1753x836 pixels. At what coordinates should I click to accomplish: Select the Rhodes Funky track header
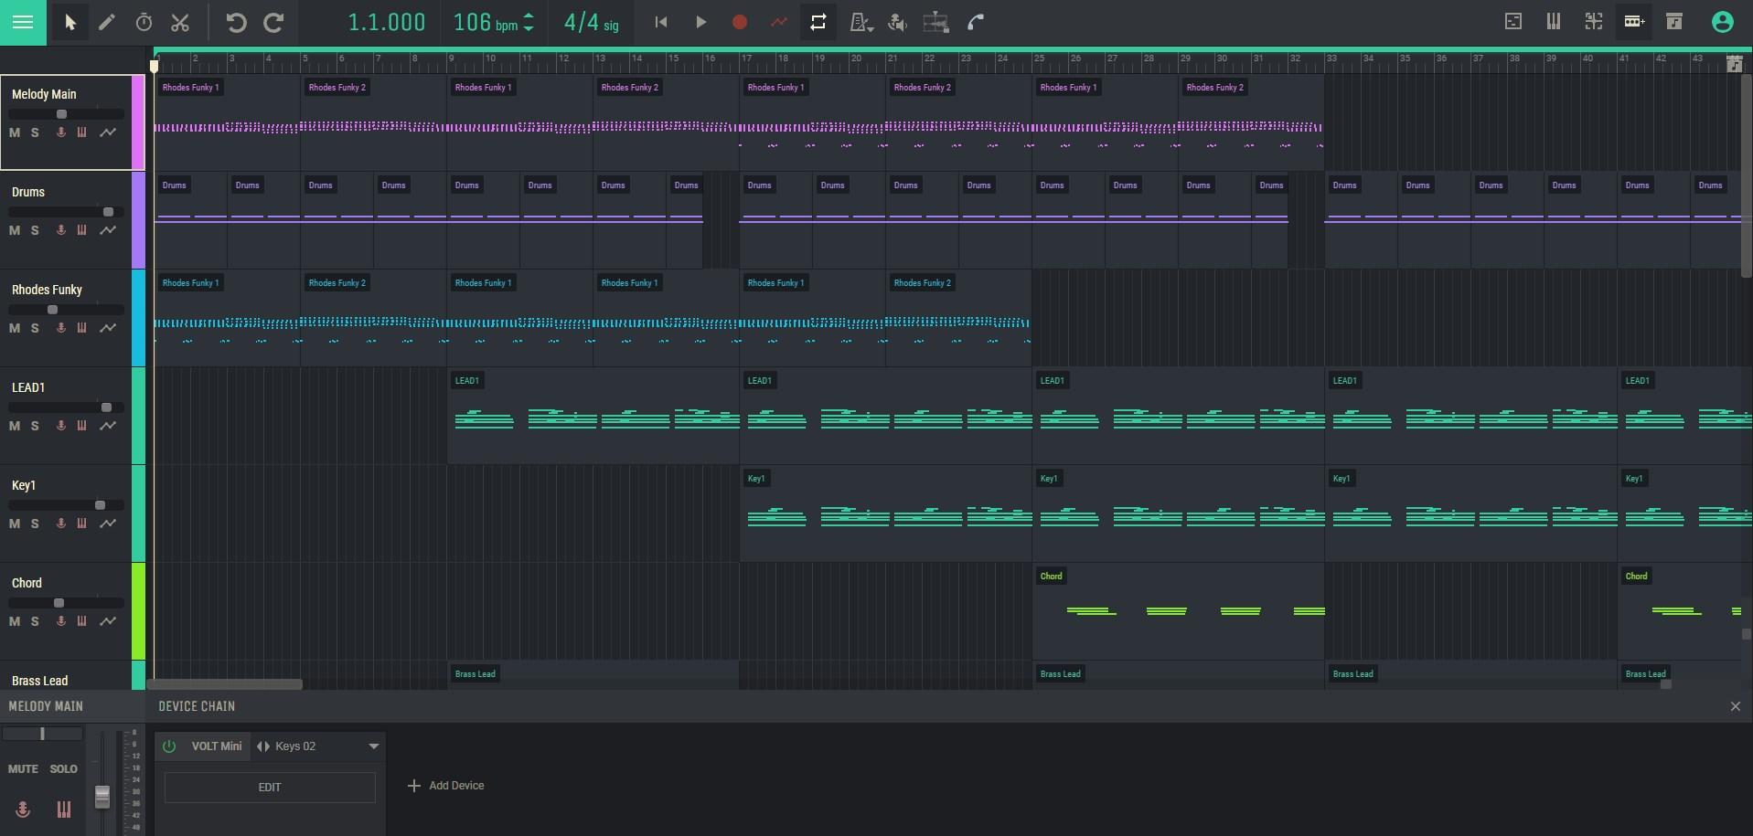(x=48, y=290)
